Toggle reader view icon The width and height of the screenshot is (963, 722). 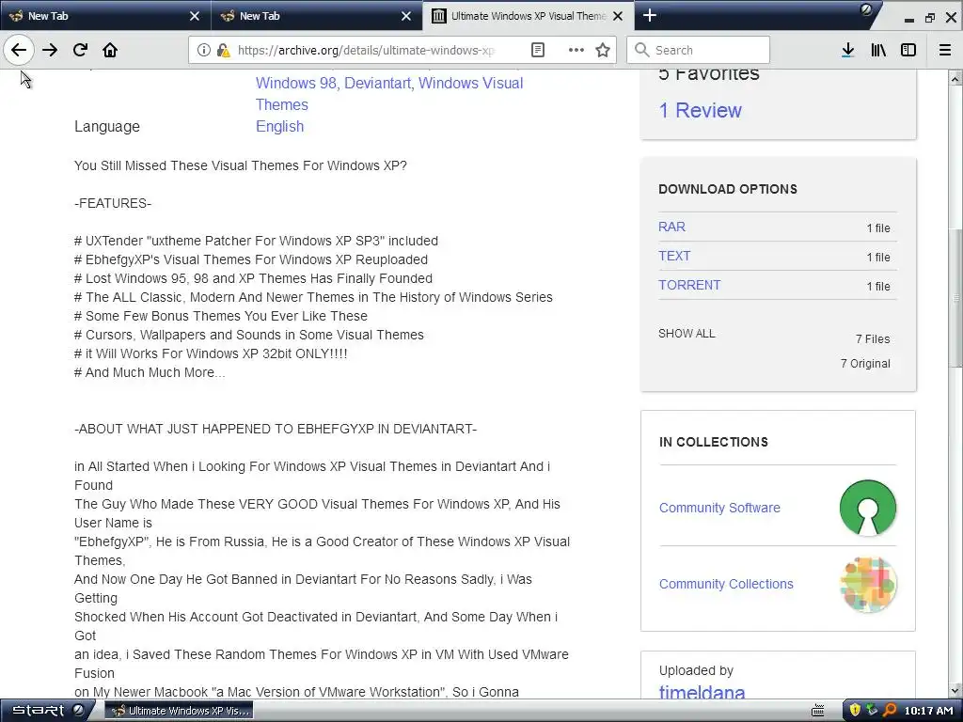(537, 50)
